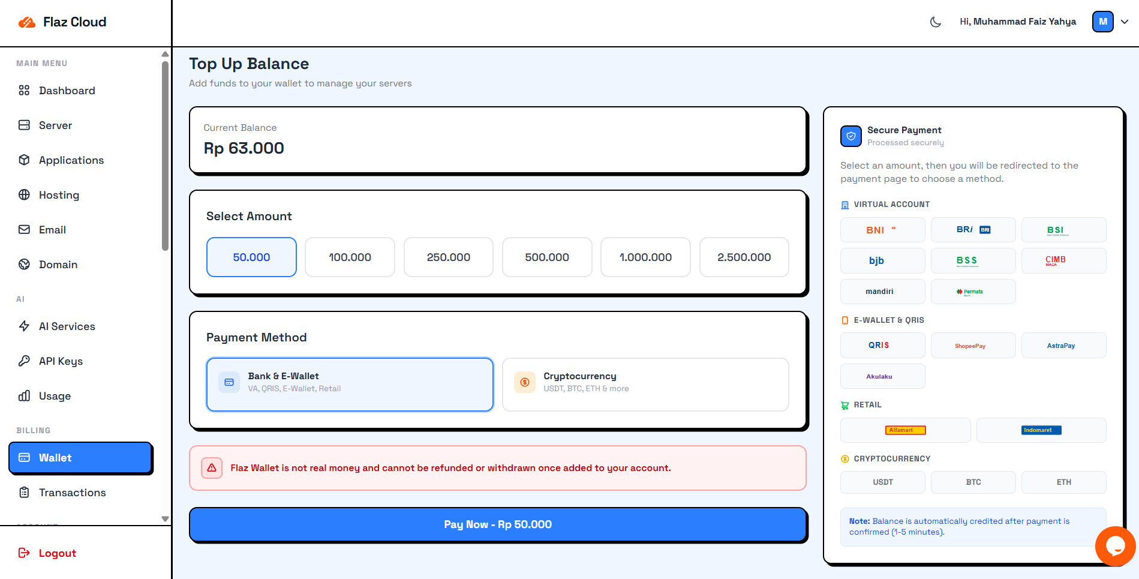Click the sidebar scroll down arrow
The height and width of the screenshot is (579, 1139).
coord(165,519)
